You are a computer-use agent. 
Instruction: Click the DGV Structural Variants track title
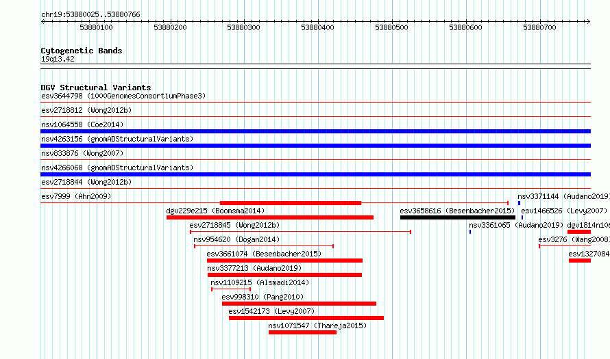coord(96,88)
